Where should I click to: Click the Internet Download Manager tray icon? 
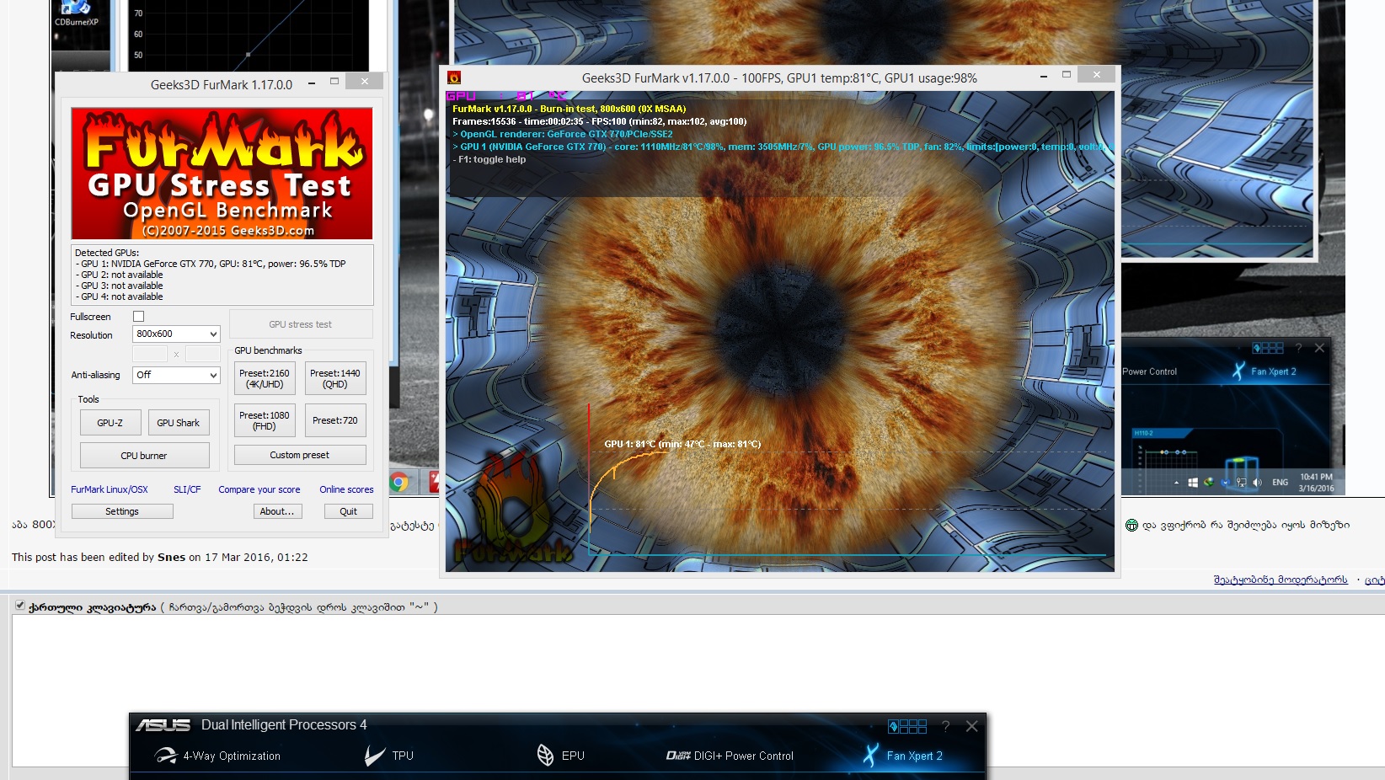pos(1209,483)
